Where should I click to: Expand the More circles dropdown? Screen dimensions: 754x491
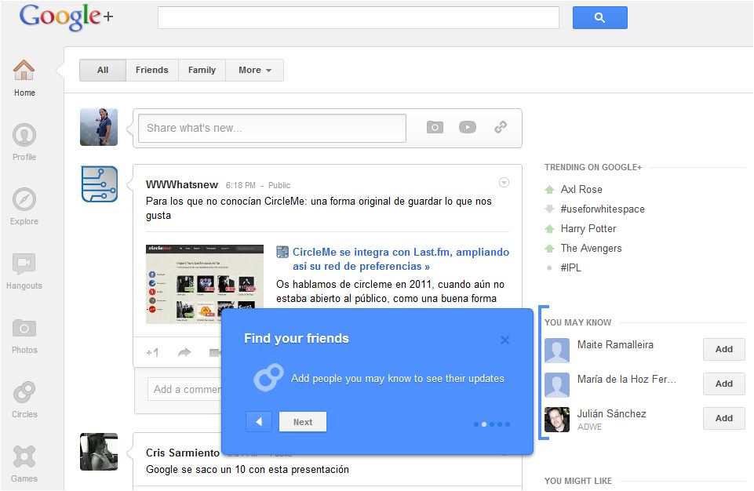tap(255, 70)
